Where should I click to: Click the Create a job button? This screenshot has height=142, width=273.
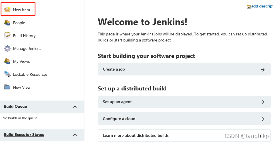[x=184, y=69]
